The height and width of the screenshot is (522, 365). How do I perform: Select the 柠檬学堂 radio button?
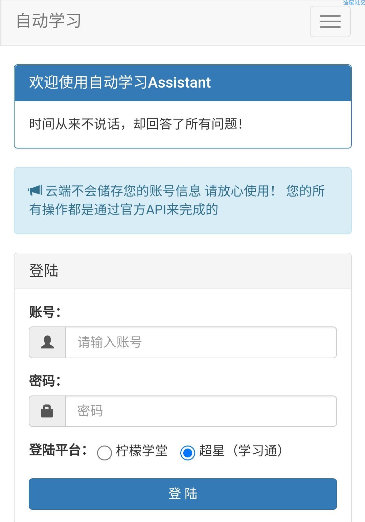coord(104,452)
